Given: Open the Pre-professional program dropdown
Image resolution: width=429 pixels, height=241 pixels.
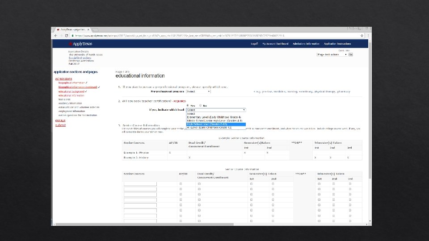Looking at the screenshot, I should tap(198, 91).
